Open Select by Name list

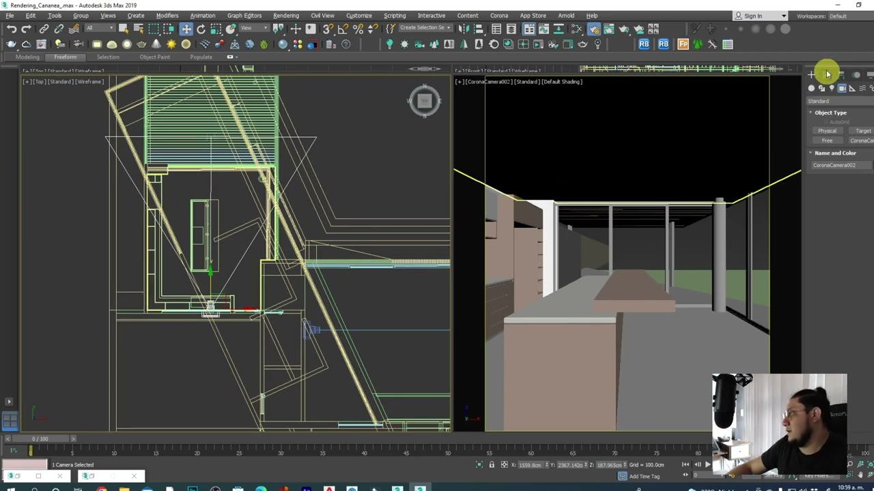click(x=138, y=29)
